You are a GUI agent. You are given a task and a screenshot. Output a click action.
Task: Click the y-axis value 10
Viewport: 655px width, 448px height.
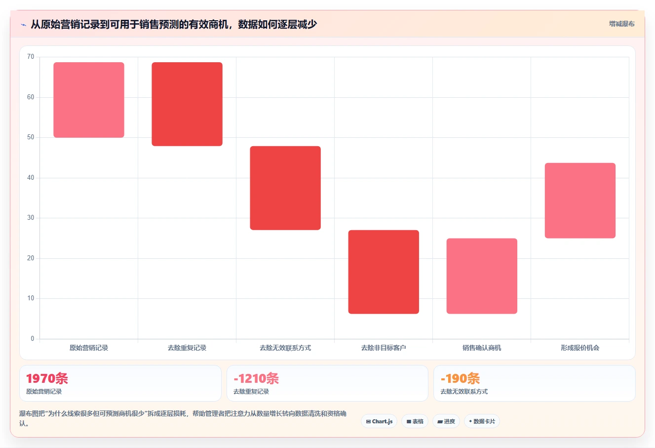[31, 298]
